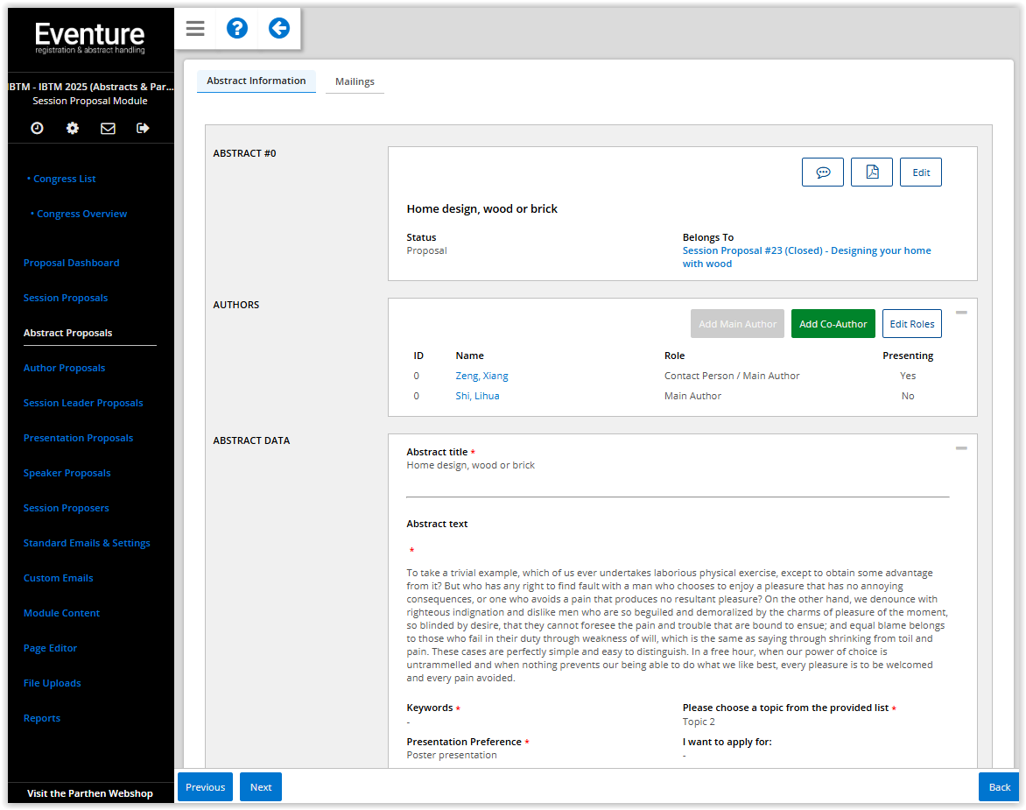The height and width of the screenshot is (810, 1026).
Task: Open author Zeng, Xiang link
Action: [481, 376]
